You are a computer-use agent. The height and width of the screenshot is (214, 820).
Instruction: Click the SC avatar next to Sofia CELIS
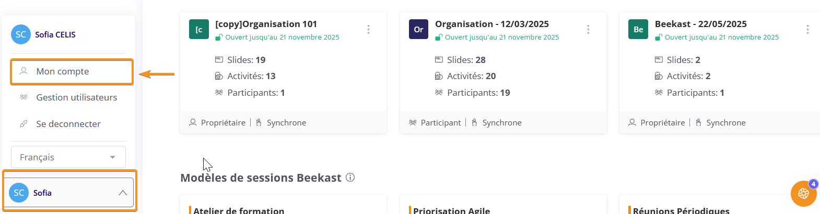coord(21,35)
